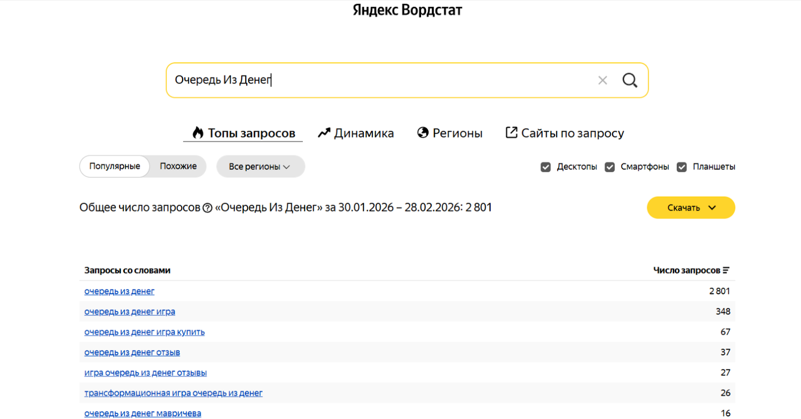Viewport: 801px width, 419px height.
Task: Click the 37 query count value
Action: (x=725, y=352)
